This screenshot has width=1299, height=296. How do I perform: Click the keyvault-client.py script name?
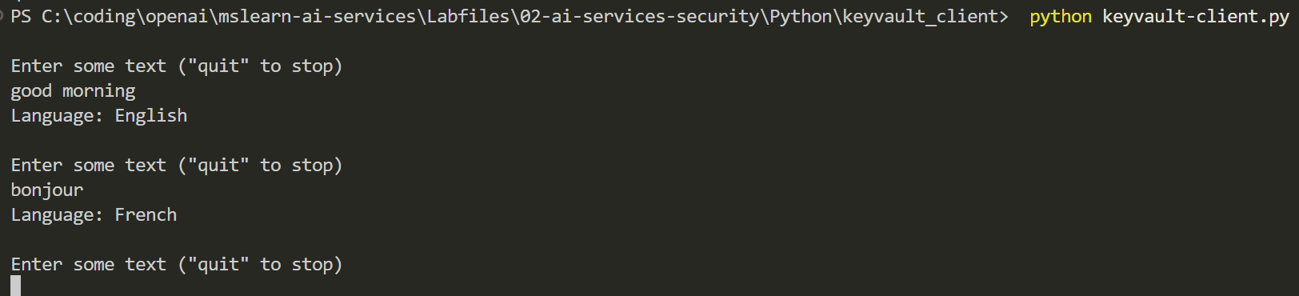1196,17
